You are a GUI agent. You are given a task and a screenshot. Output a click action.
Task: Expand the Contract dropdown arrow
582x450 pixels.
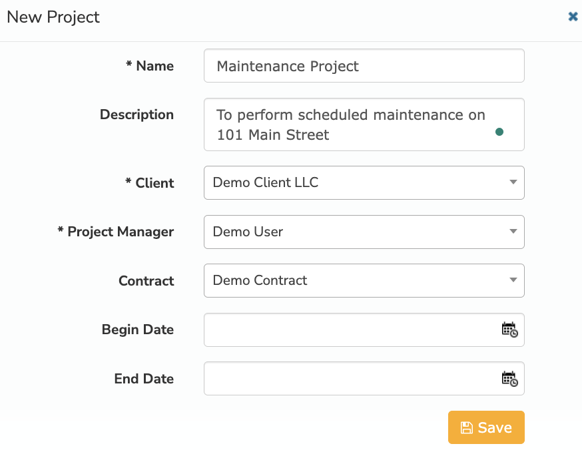coord(513,280)
